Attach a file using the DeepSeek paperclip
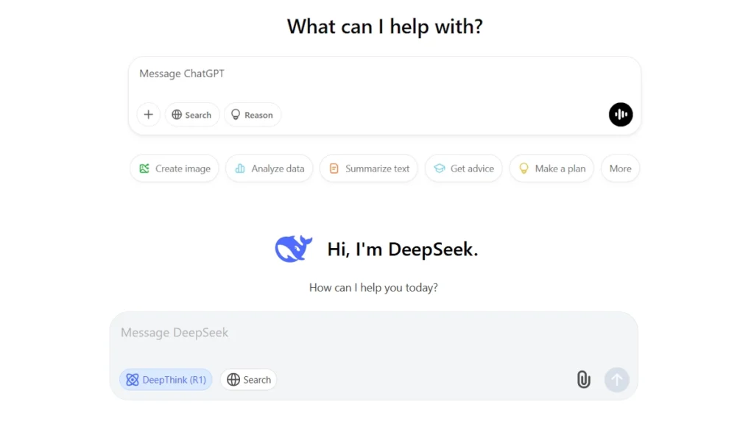Screen dimensions: 754x424 (x=583, y=379)
